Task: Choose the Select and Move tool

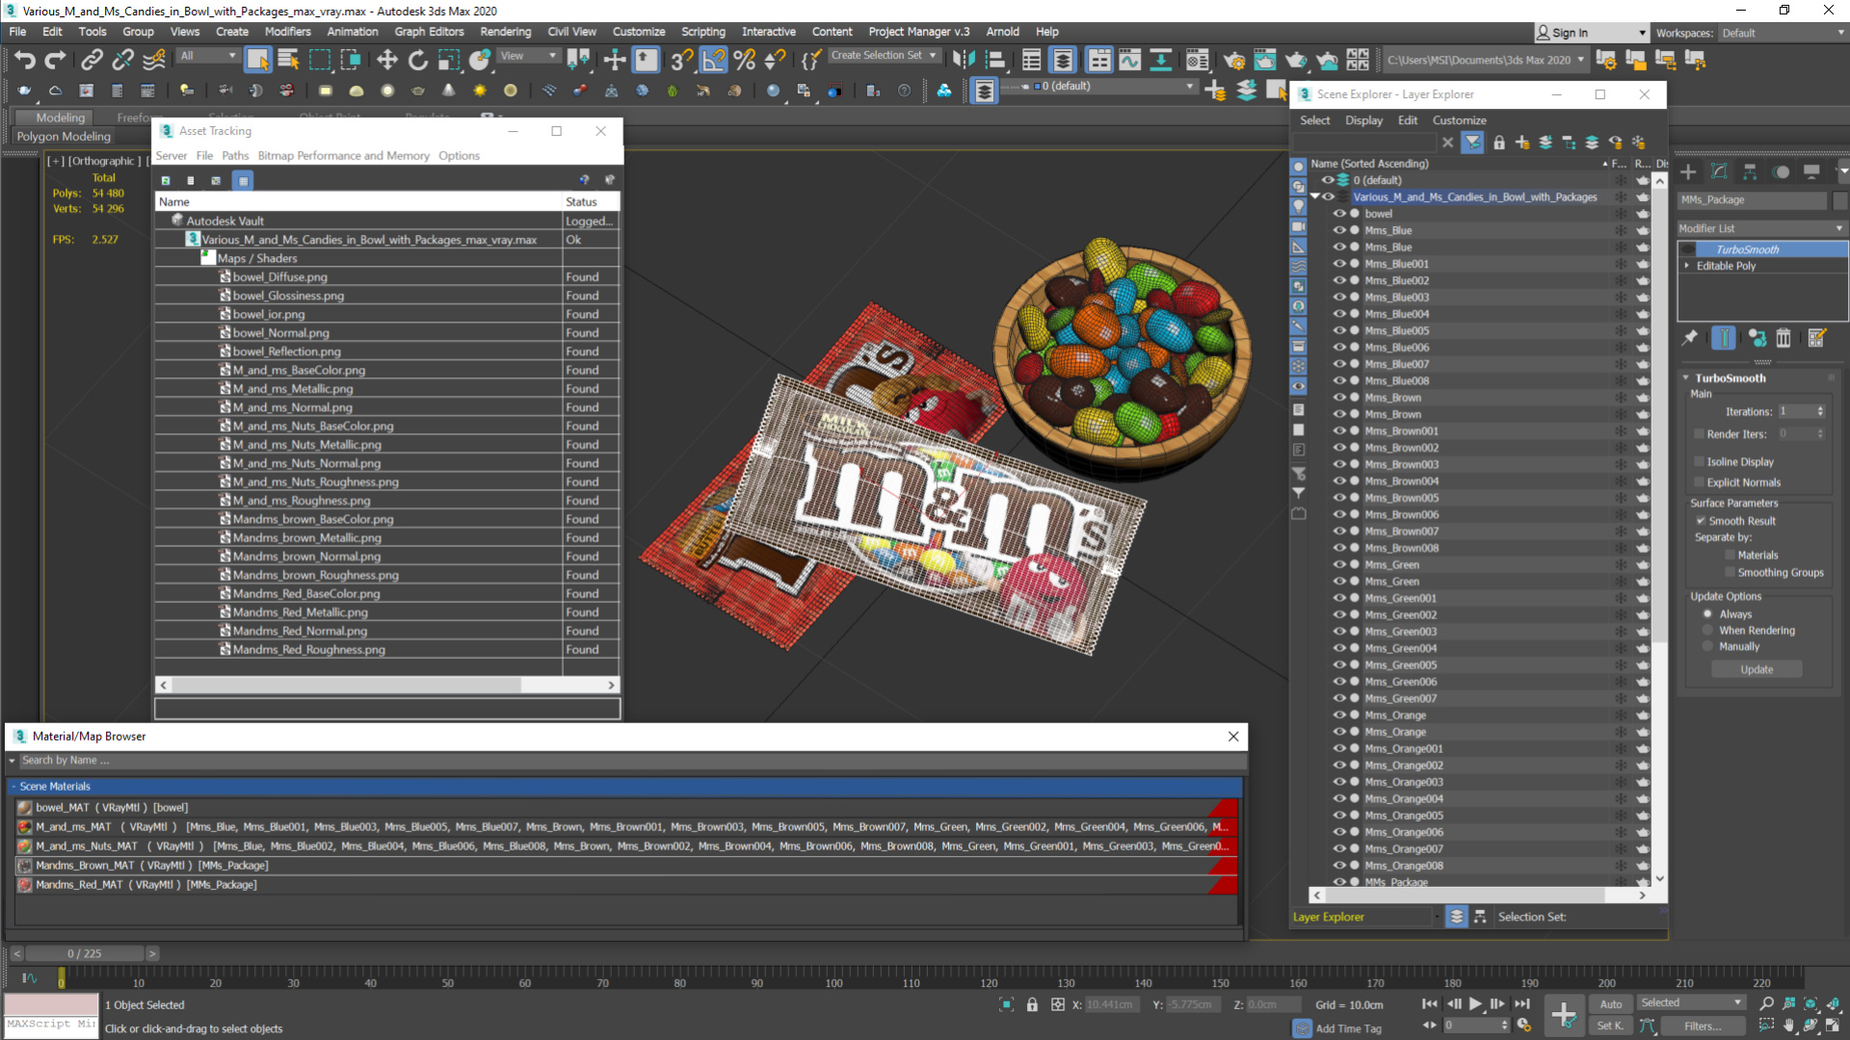Action: (386, 60)
